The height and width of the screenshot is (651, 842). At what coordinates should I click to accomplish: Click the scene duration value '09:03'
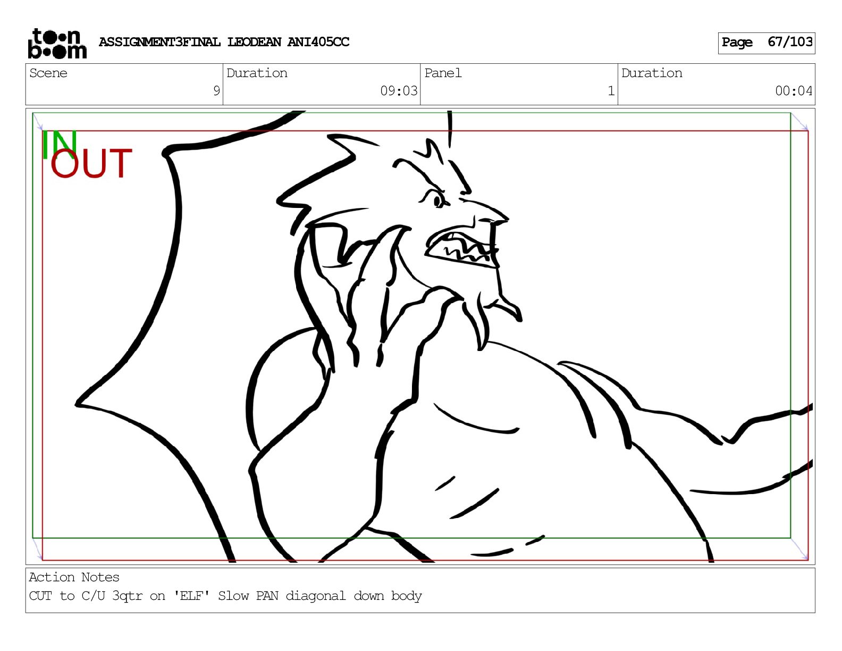coord(399,91)
